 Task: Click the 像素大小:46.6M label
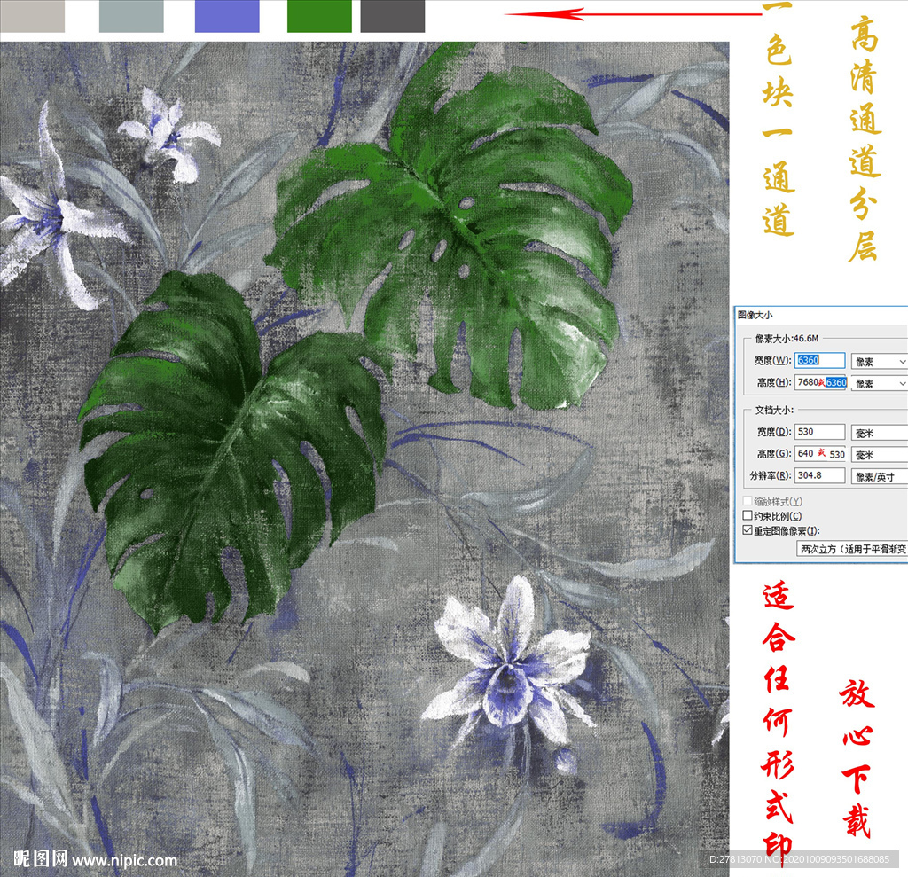[x=787, y=338]
